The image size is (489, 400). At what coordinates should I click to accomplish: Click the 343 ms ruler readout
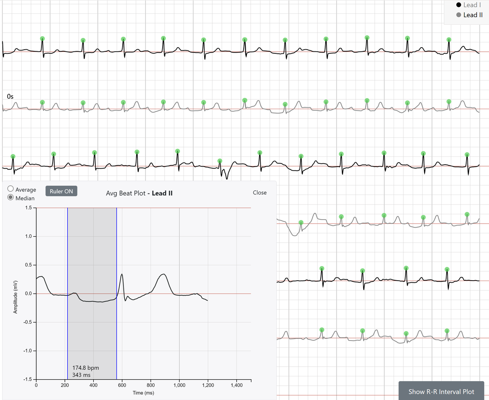click(81, 375)
